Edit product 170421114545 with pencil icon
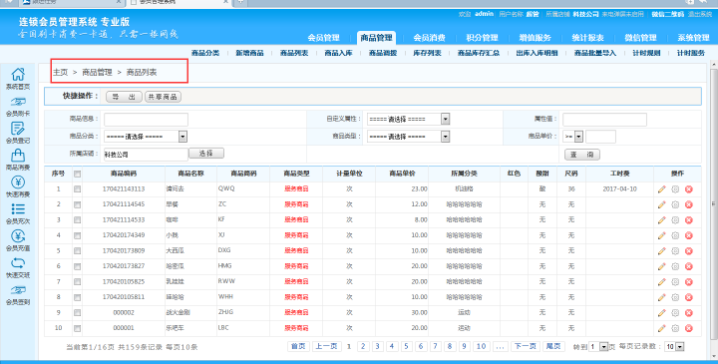 662,204
